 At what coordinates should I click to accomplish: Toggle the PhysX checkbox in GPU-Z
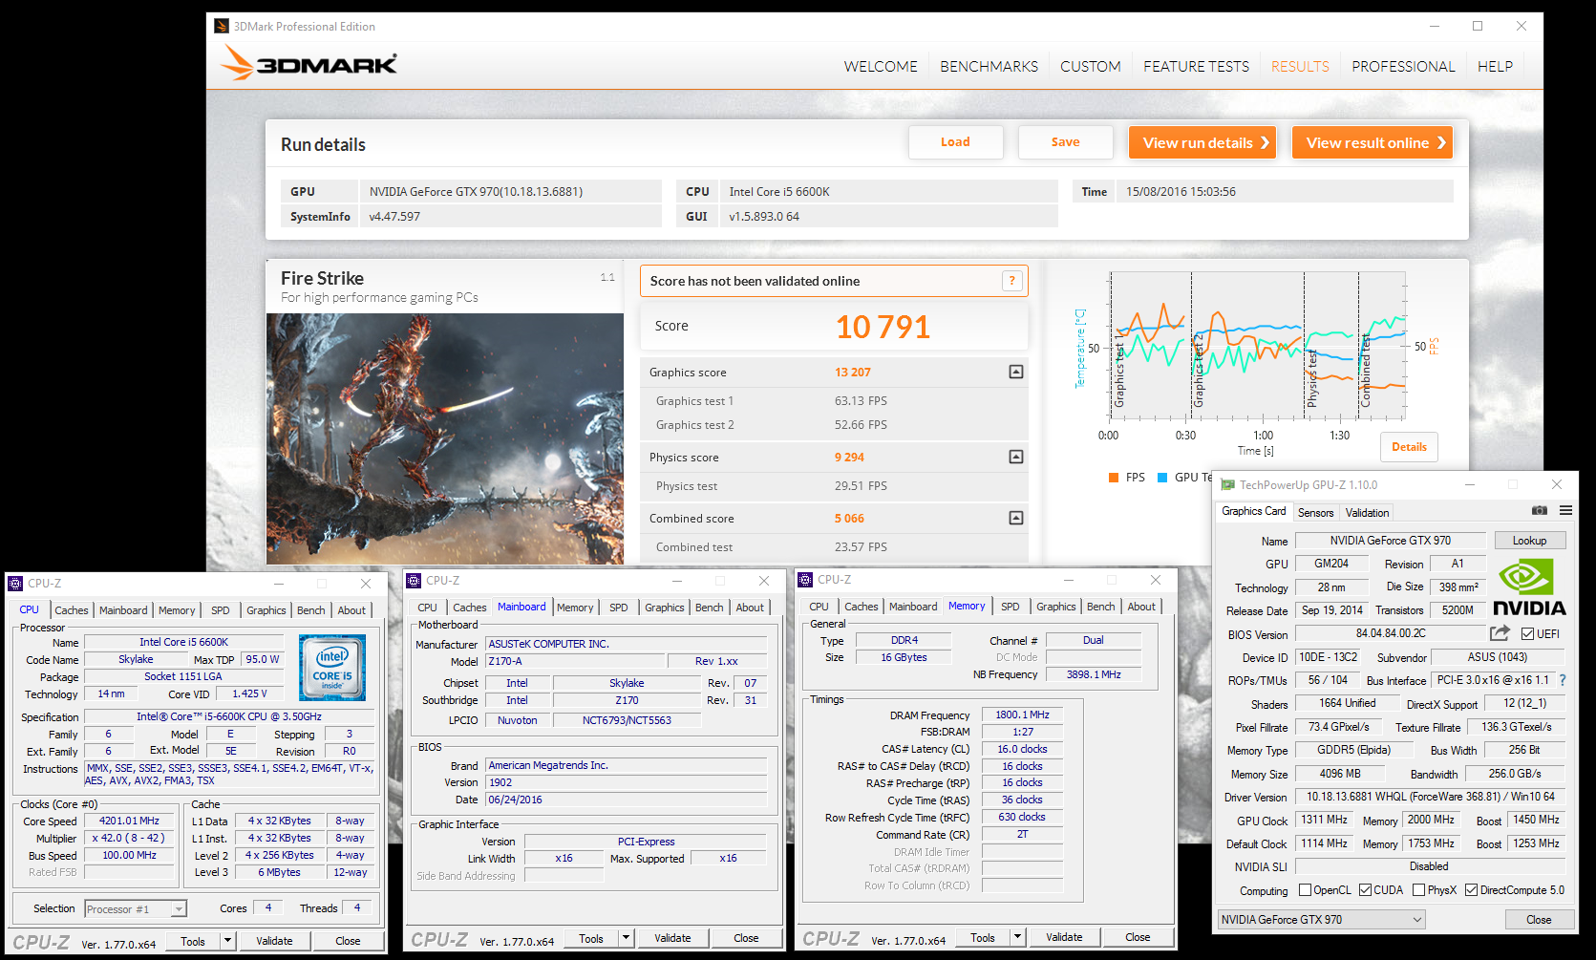coord(1419,890)
